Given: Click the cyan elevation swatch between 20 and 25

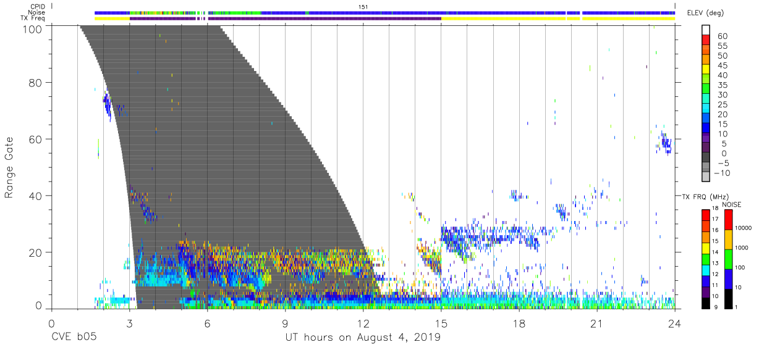Looking at the screenshot, I should coord(706,109).
